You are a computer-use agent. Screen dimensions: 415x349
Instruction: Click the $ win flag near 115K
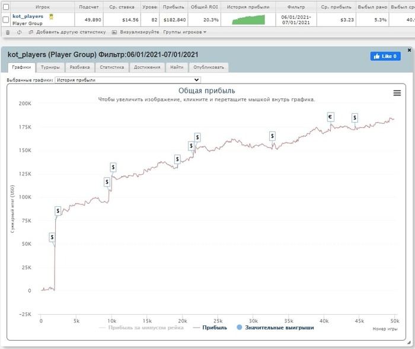pyautogui.click(x=107, y=182)
